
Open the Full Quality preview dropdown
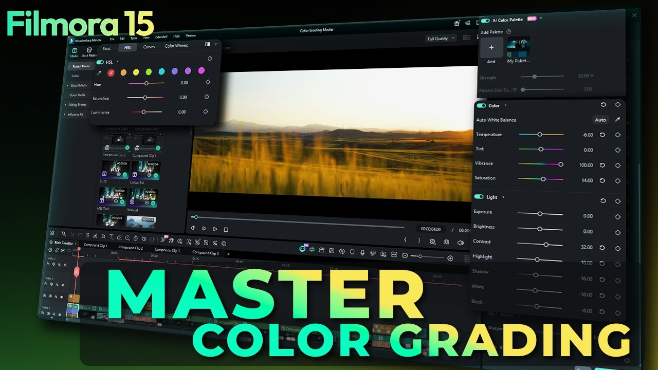[x=441, y=39]
